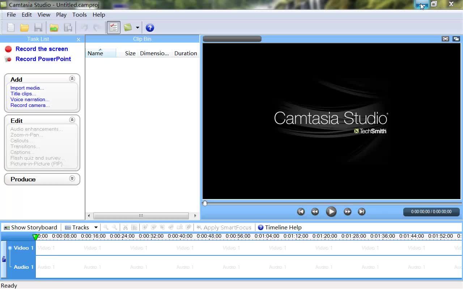This screenshot has height=289, width=463.
Task: Sort Clip Bin by Name column
Action: click(101, 53)
